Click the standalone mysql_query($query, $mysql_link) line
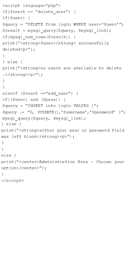The image size is (131, 265). [44, 118]
